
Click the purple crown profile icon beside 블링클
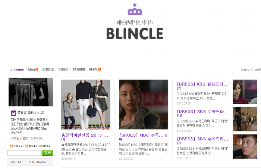click(13, 113)
